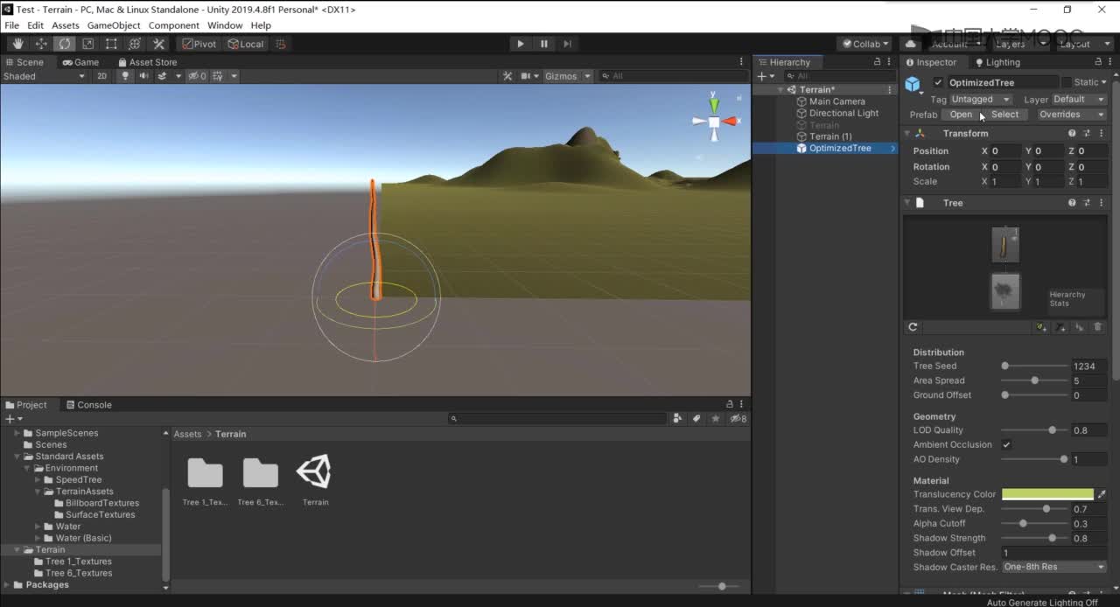Toggle Ambient Occlusion checkbox
The height and width of the screenshot is (607, 1120).
[x=1006, y=445]
